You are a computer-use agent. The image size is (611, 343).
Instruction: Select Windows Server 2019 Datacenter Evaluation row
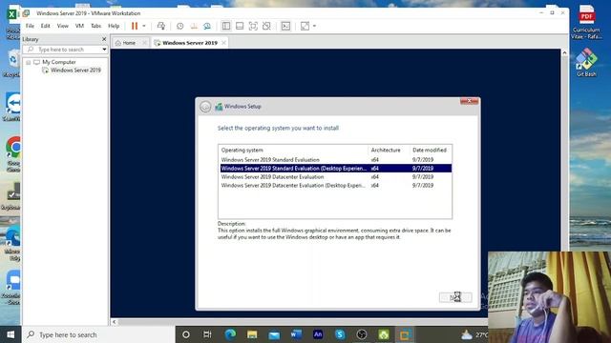pos(335,177)
